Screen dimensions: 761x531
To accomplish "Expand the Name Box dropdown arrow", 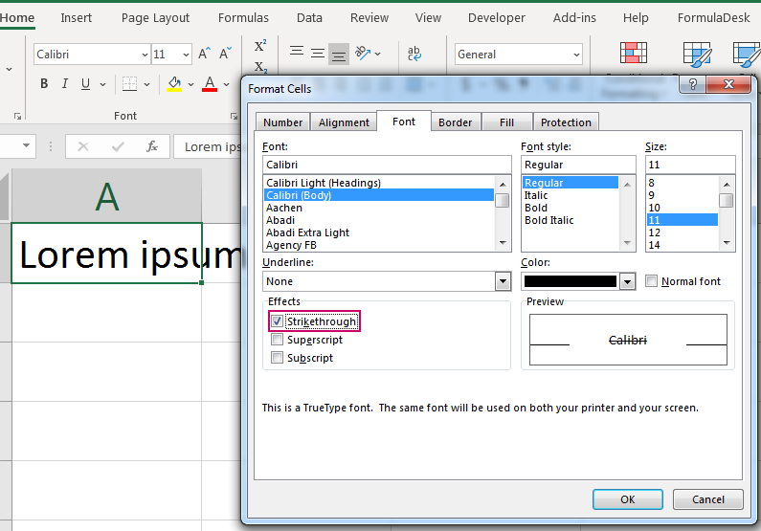I will click(26, 145).
